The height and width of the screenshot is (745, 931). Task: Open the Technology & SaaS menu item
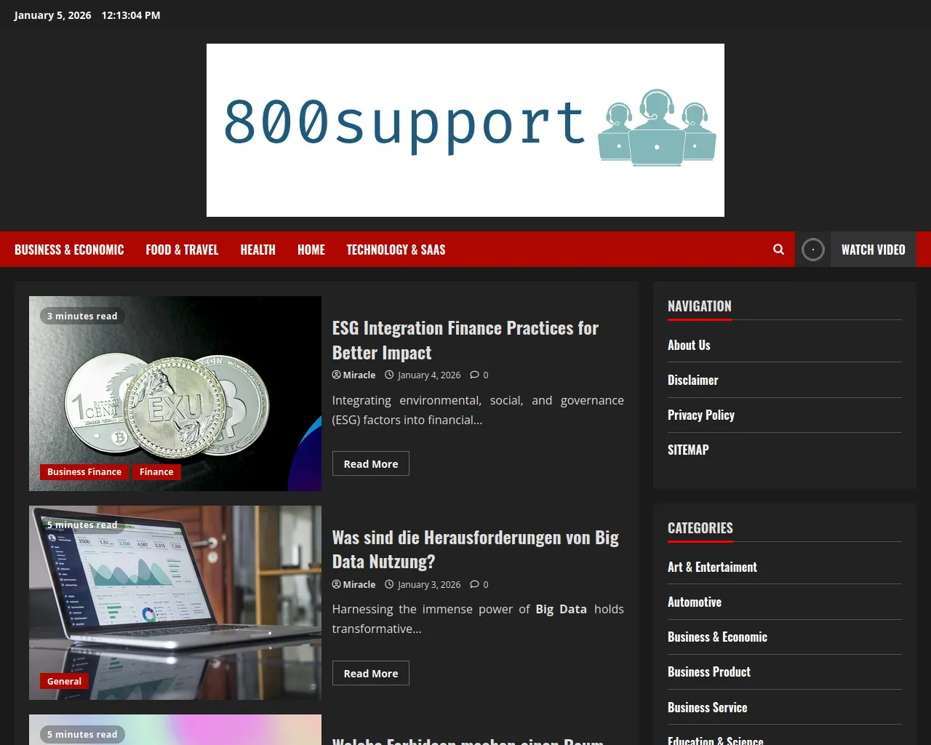(x=396, y=250)
